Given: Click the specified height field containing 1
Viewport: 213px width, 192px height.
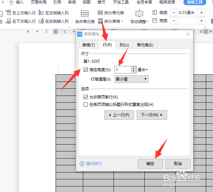Looking at the screenshot, I should [x=123, y=70].
